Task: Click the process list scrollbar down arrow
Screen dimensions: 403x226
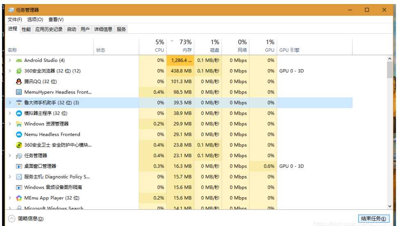Action: [389, 206]
